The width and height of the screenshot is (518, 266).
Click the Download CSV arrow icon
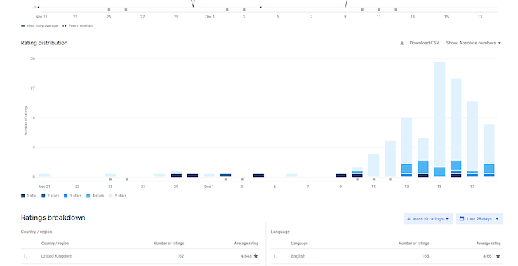click(x=402, y=43)
